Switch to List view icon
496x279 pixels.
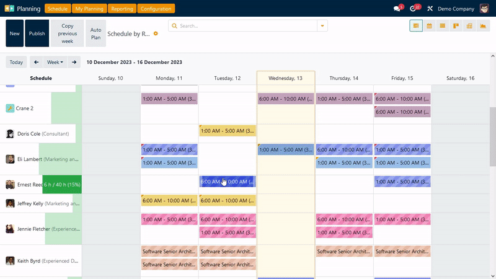click(442, 25)
